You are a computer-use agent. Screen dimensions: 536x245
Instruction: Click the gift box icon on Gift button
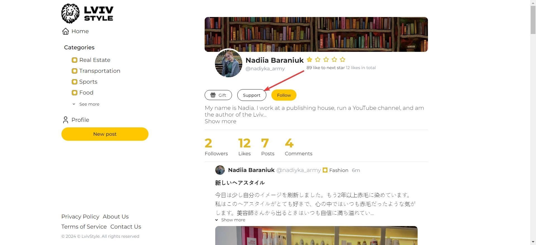pos(213,95)
